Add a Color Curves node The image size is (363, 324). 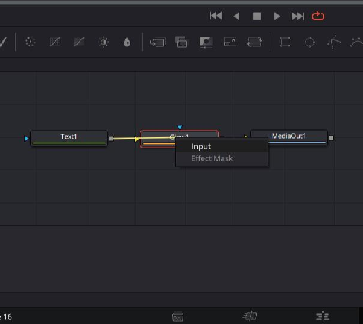[x=55, y=42]
